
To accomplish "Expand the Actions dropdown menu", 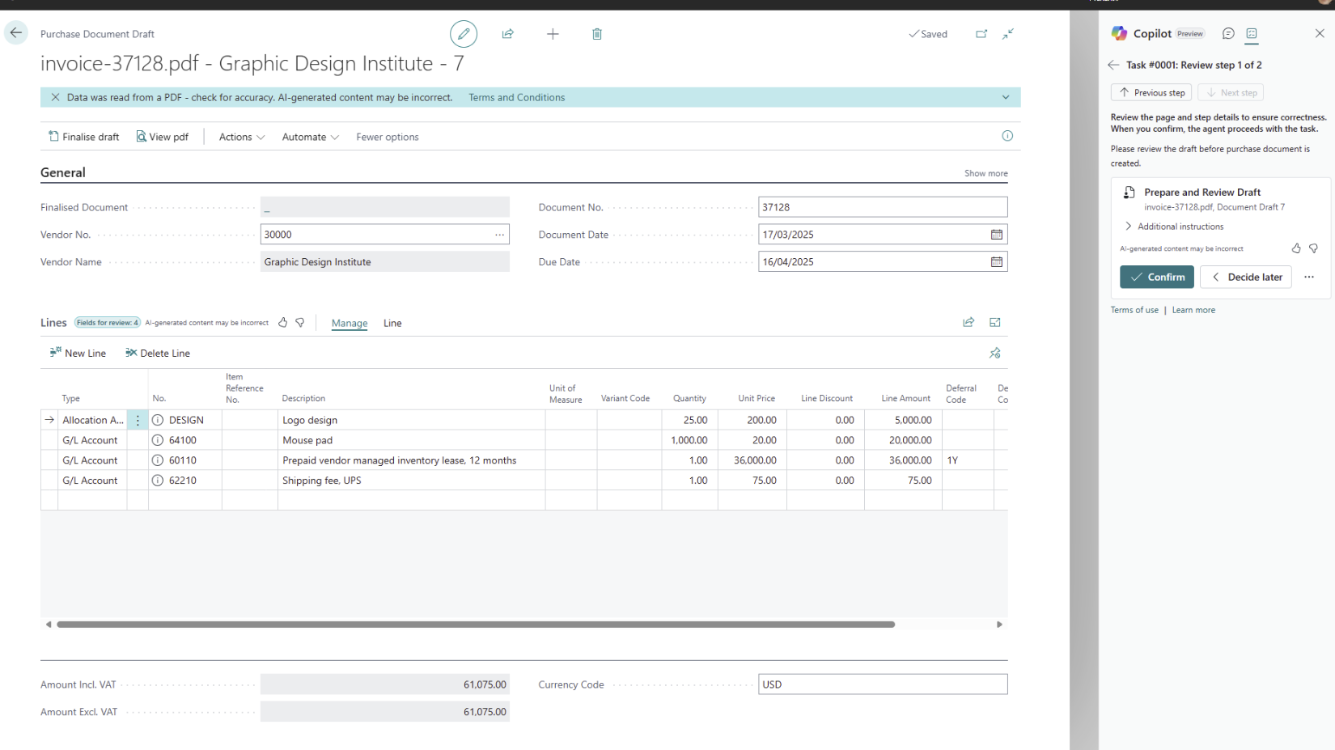I will [242, 137].
